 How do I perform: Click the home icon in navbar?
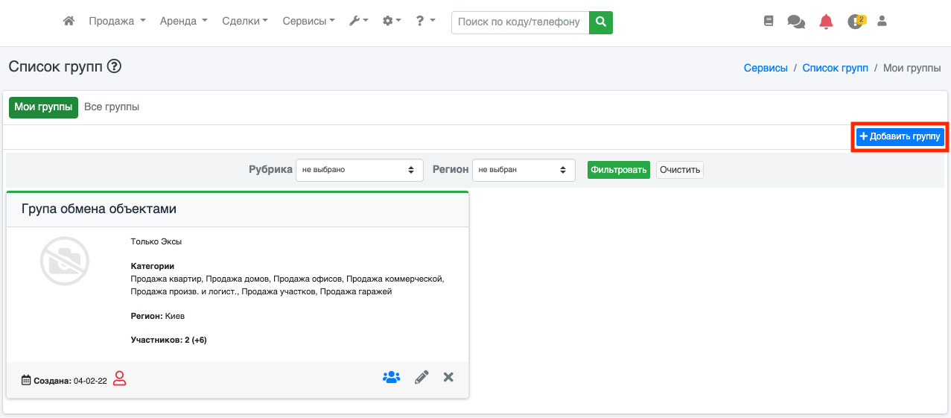(x=69, y=22)
